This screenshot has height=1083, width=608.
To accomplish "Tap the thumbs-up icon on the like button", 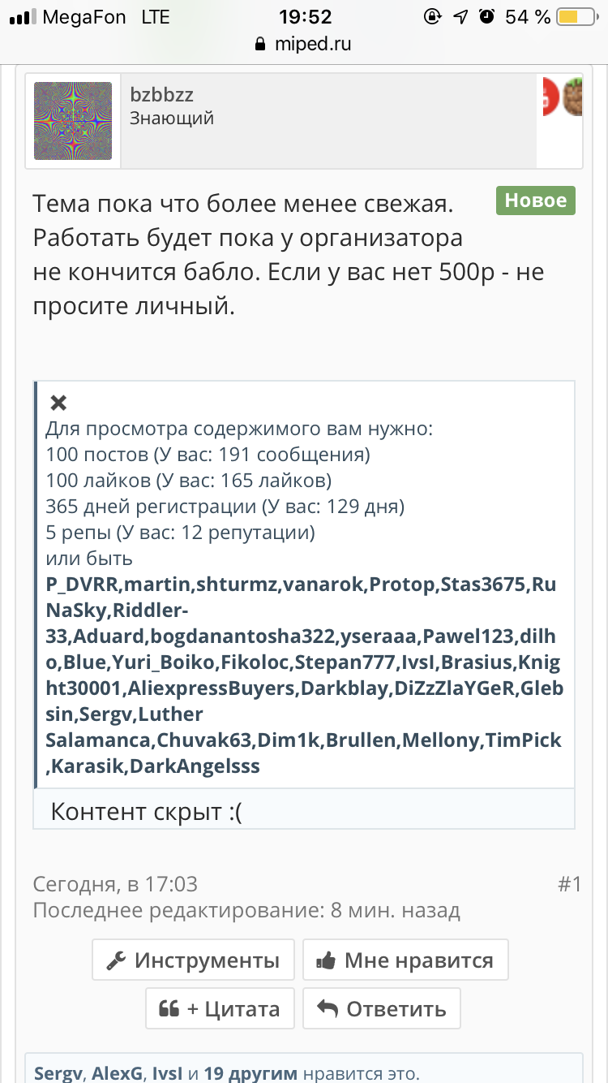I will point(327,961).
